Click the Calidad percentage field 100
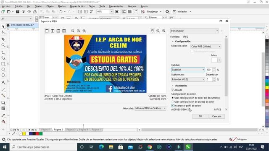269x151 pixels. 209,70
